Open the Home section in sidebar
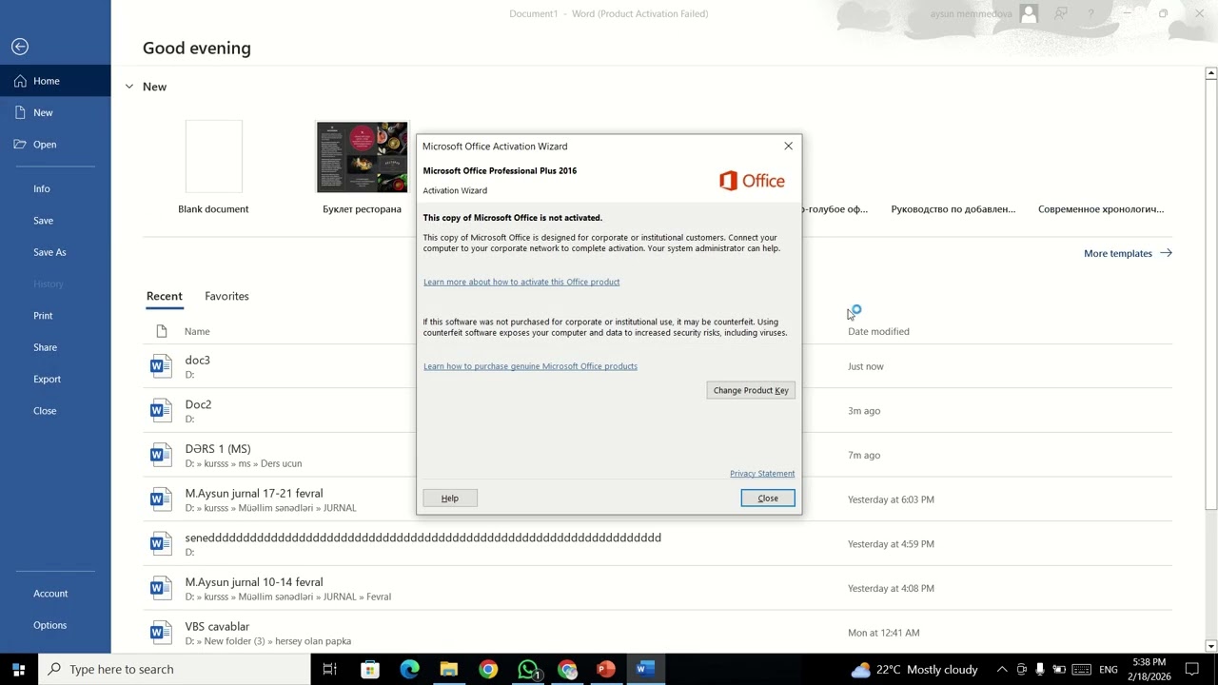The width and height of the screenshot is (1218, 685). click(x=55, y=81)
